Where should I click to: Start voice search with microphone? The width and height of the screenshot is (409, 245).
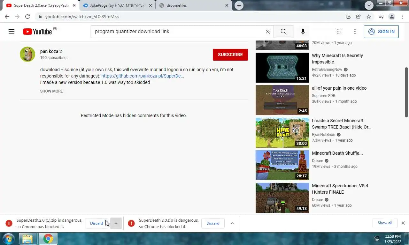point(303,31)
